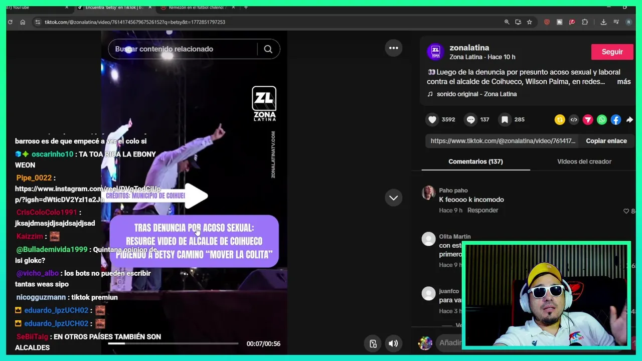
Task: Bookmark this page with the star icon
Action: click(x=529, y=22)
